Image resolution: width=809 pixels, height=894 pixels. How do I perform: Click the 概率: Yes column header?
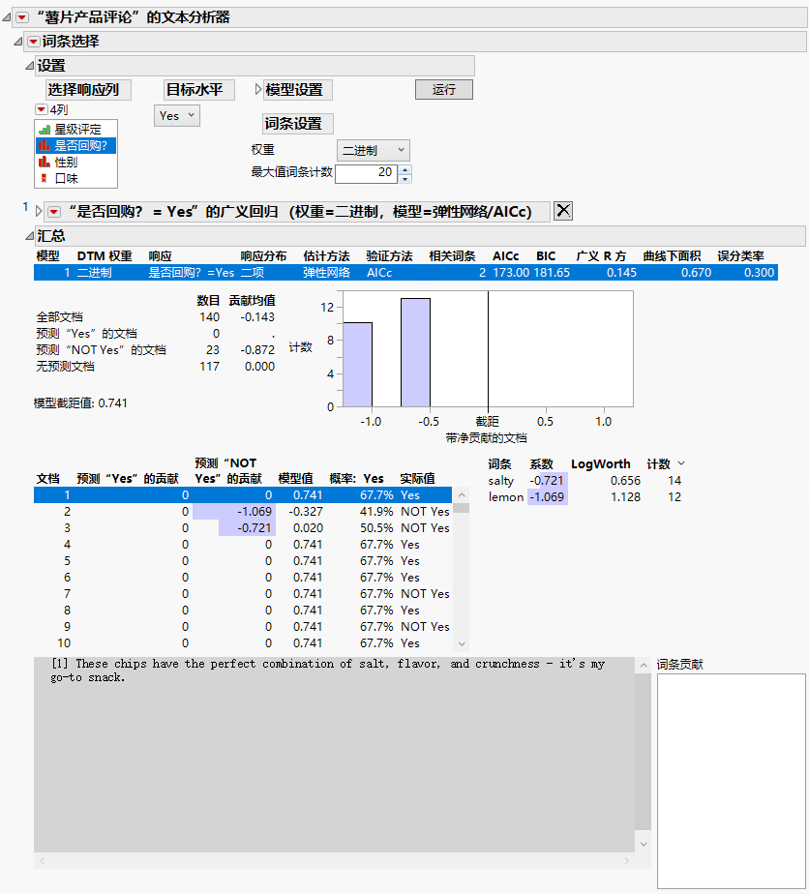[x=356, y=478]
